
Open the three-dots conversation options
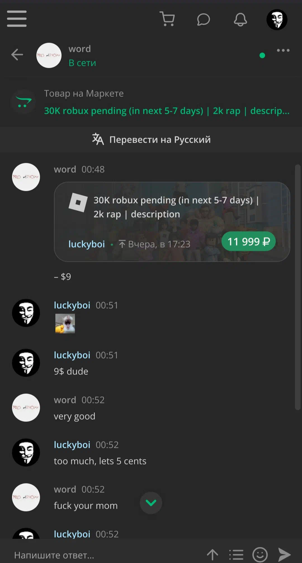coord(283,50)
